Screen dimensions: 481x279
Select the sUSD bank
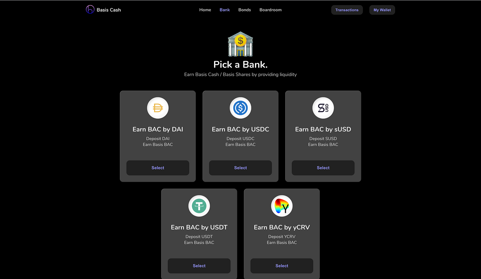tap(323, 168)
